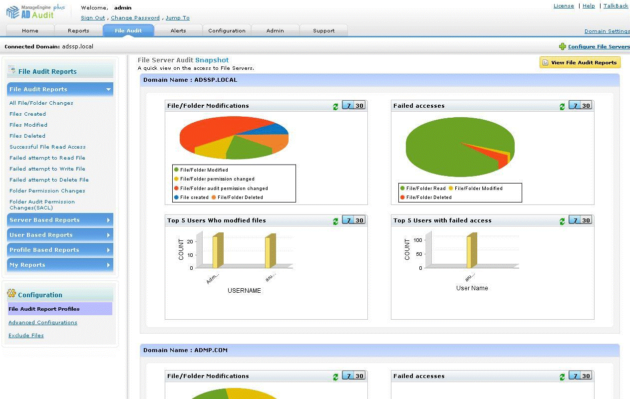Refresh the Top 5 Users Who modfied files chart
Image resolution: width=630 pixels, height=399 pixels.
[x=335, y=221]
